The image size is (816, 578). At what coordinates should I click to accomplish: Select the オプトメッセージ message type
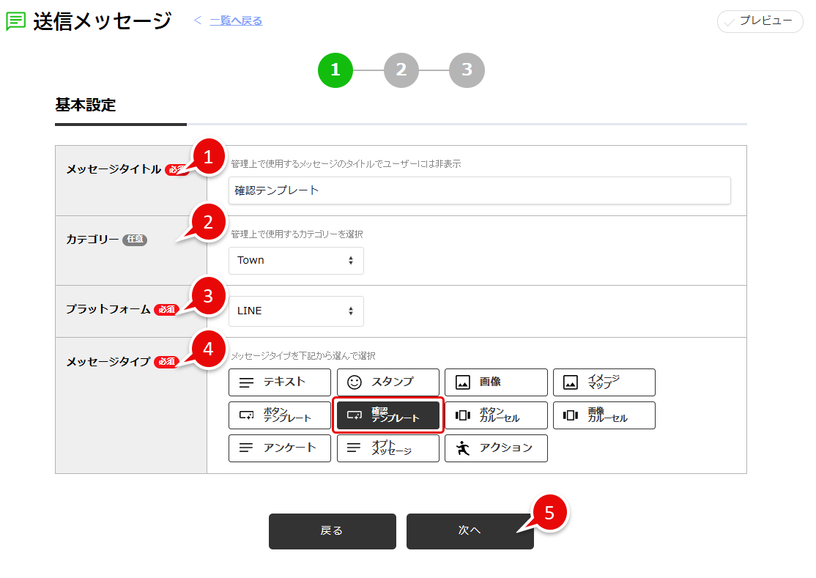[387, 448]
